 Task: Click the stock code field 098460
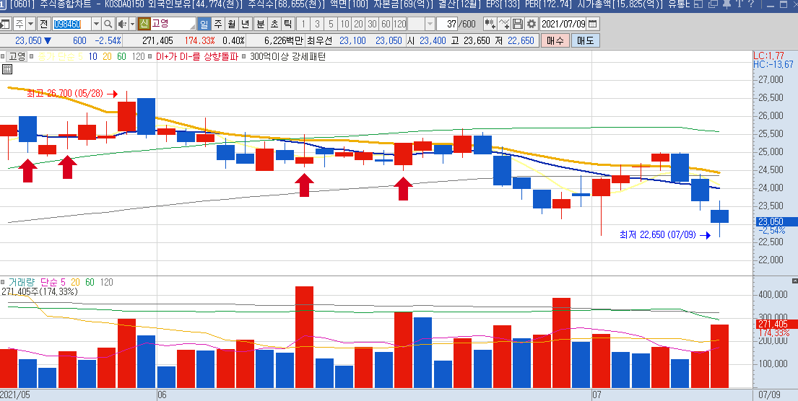71,24
